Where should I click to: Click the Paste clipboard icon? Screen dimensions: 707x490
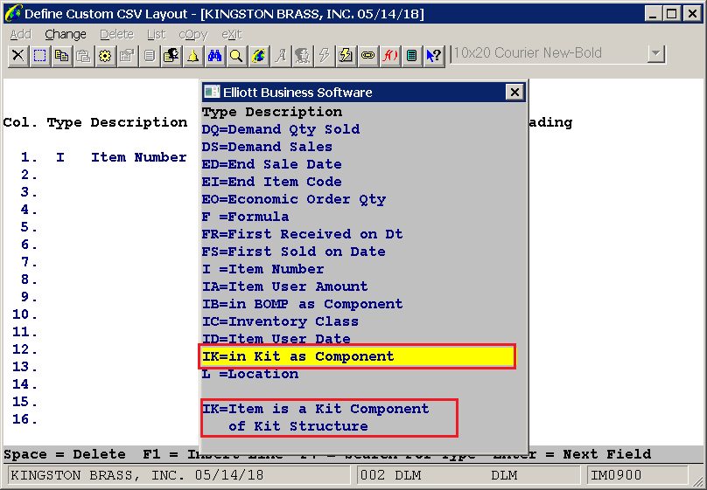click(x=83, y=56)
